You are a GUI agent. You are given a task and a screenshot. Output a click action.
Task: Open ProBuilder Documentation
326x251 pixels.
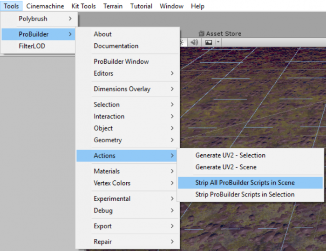pos(116,46)
